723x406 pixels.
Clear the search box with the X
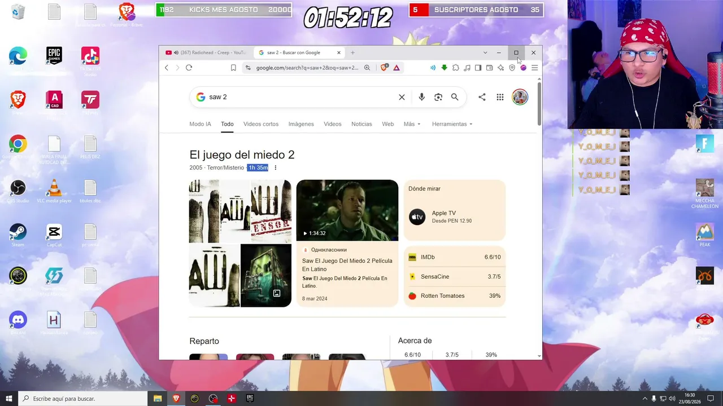[x=402, y=97]
